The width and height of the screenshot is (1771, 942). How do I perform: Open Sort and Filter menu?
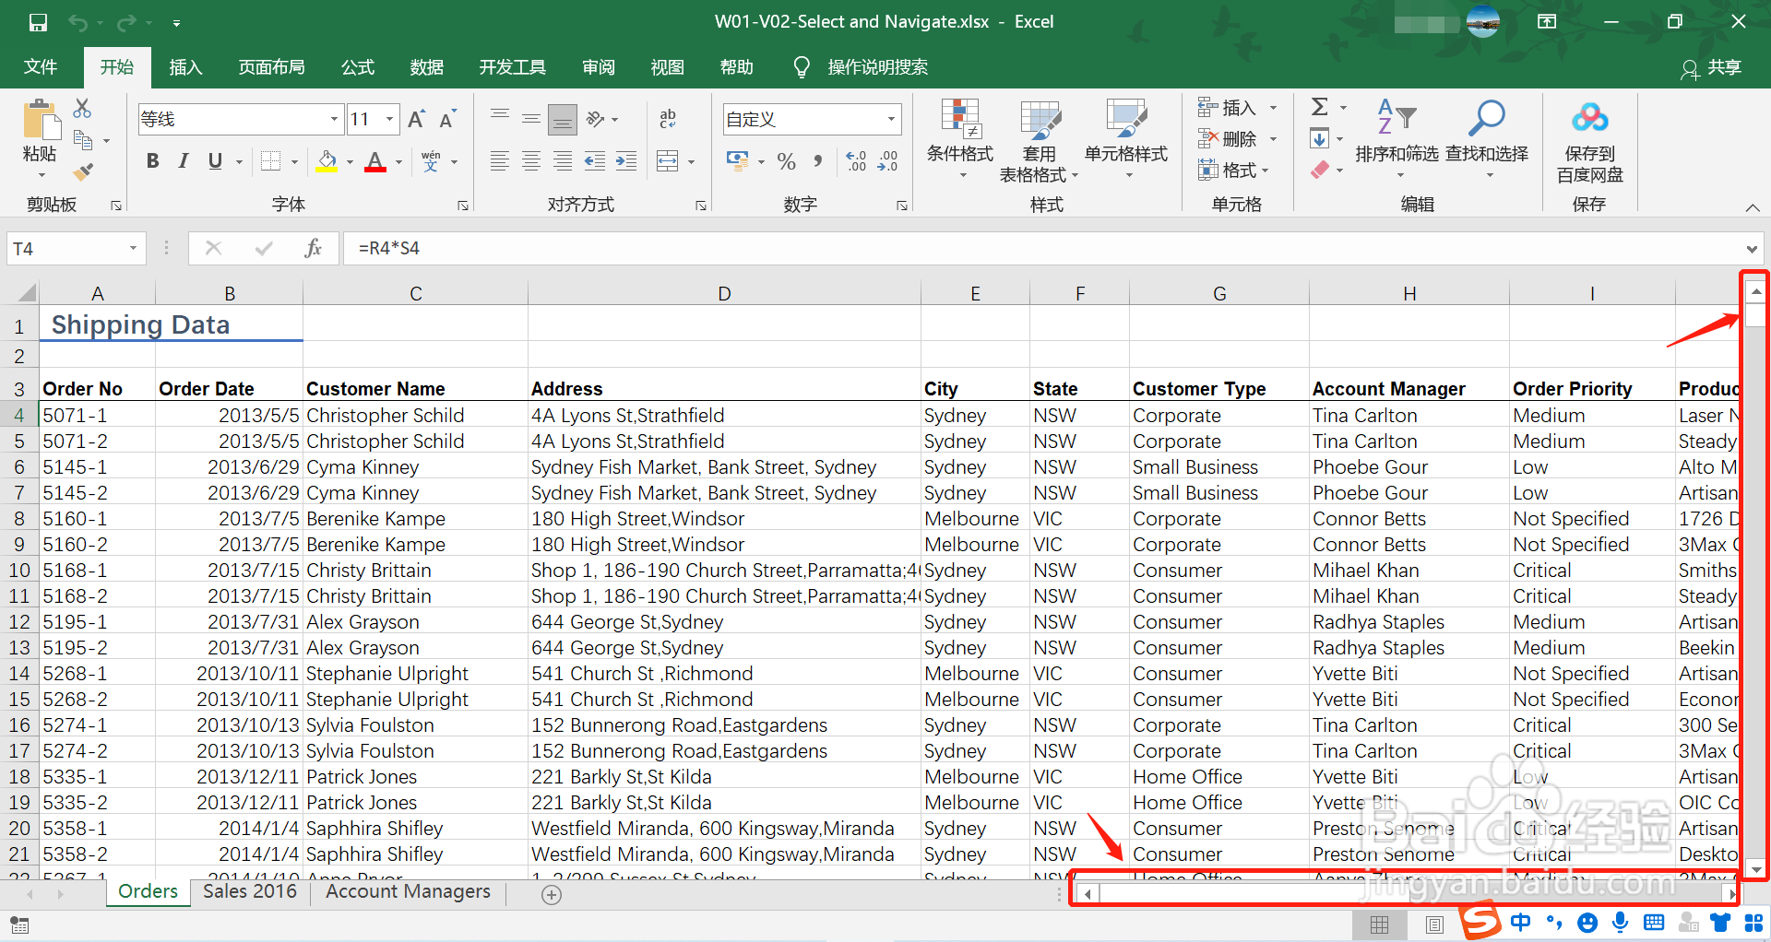click(x=1397, y=138)
